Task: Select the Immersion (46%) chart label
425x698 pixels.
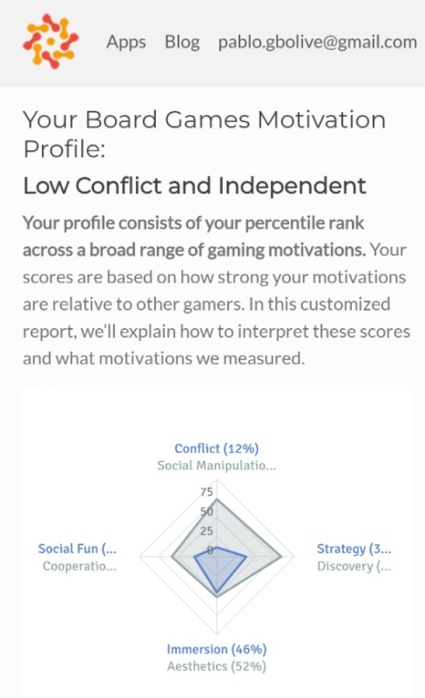Action: [217, 649]
